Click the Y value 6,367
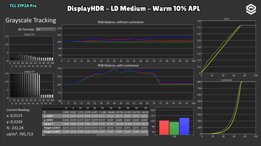The image size is (261, 146). coord(95,112)
